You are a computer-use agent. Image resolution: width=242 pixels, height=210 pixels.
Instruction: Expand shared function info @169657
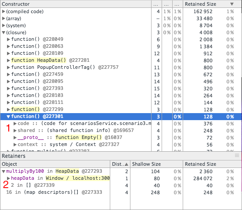coord(15,131)
